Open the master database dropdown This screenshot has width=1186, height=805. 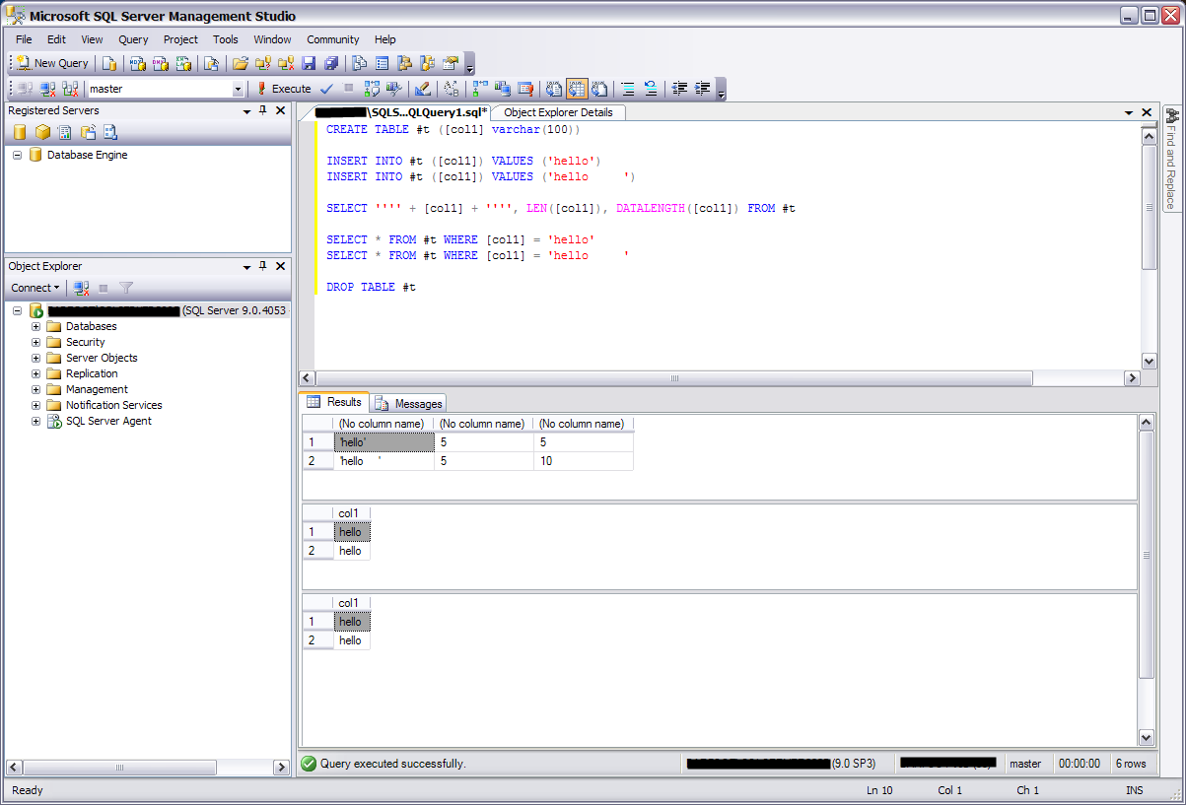[x=240, y=89]
